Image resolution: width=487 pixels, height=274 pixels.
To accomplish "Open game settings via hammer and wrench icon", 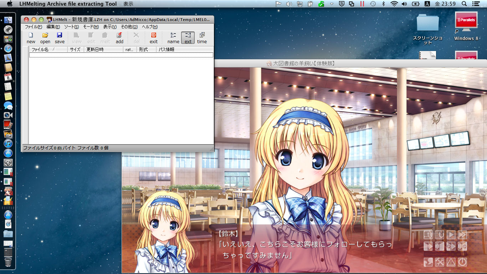I will (440, 262).
